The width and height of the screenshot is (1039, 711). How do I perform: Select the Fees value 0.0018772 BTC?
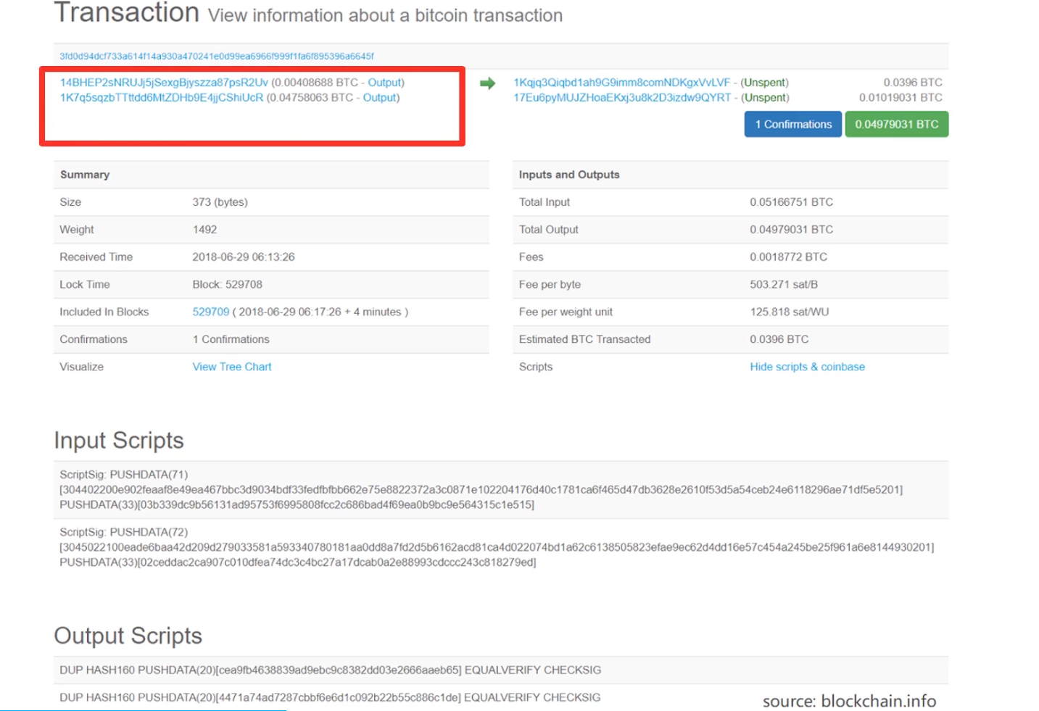pos(788,257)
